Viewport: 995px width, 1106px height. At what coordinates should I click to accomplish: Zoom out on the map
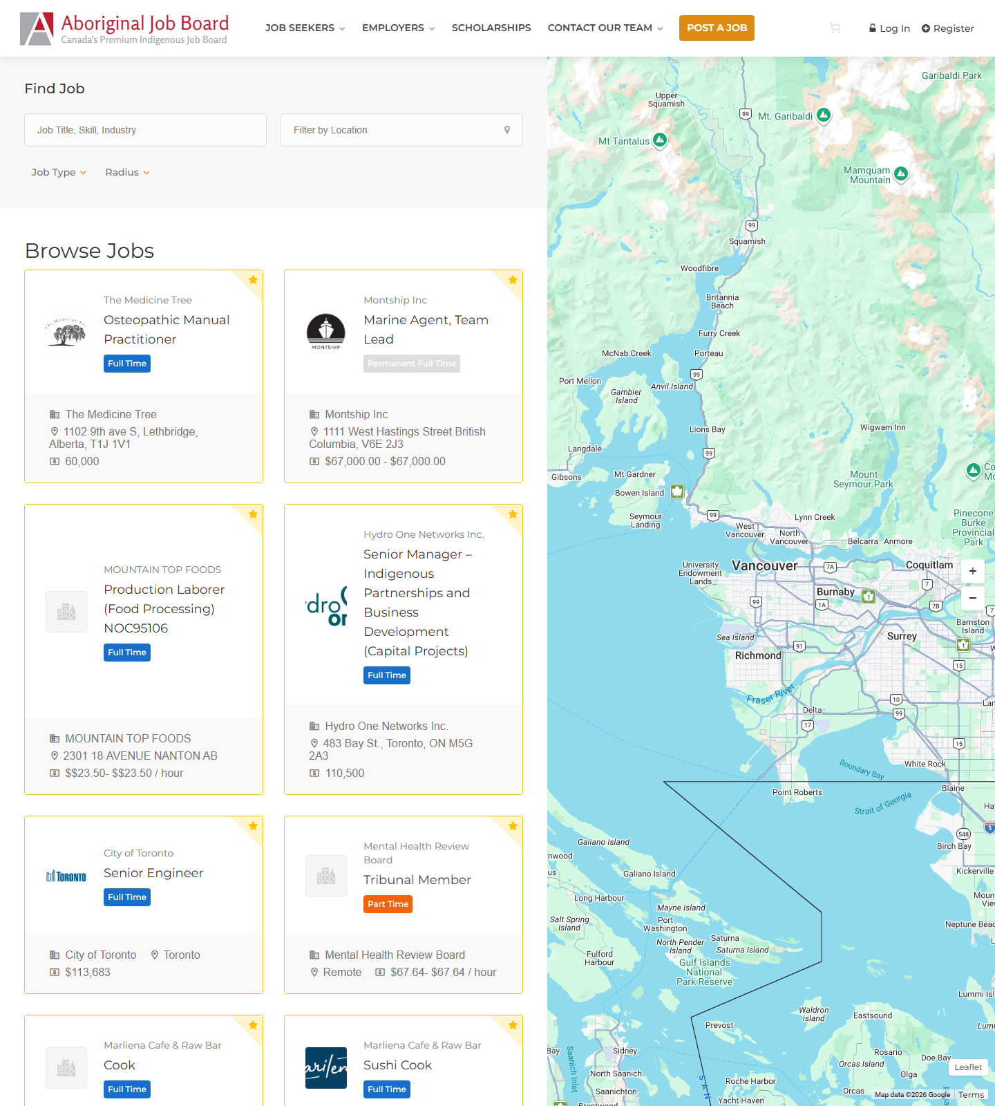pyautogui.click(x=972, y=598)
